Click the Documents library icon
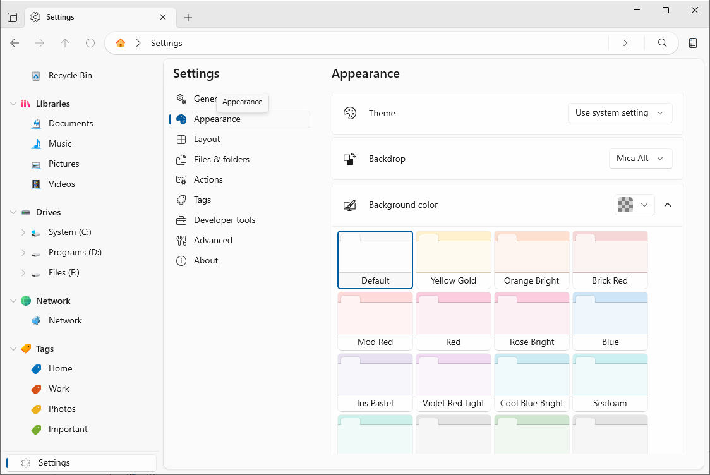The image size is (710, 475). [36, 124]
